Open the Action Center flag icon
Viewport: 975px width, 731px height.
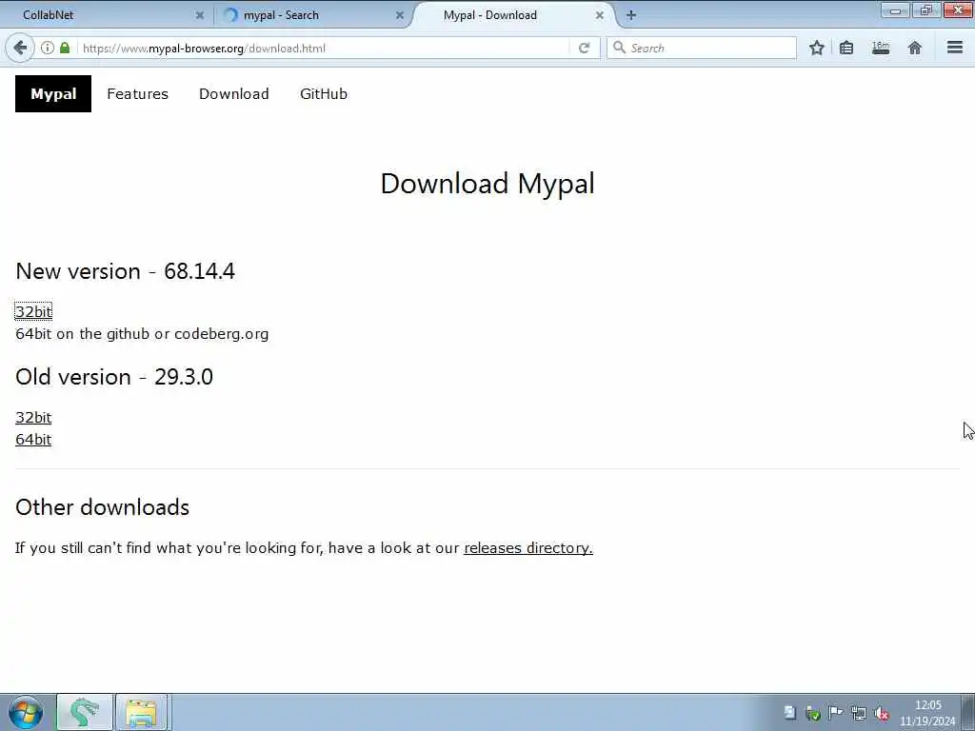point(836,713)
